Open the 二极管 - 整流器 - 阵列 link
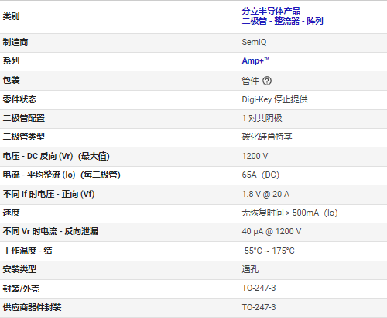Screen dimensions: 387x318 click(283, 21)
